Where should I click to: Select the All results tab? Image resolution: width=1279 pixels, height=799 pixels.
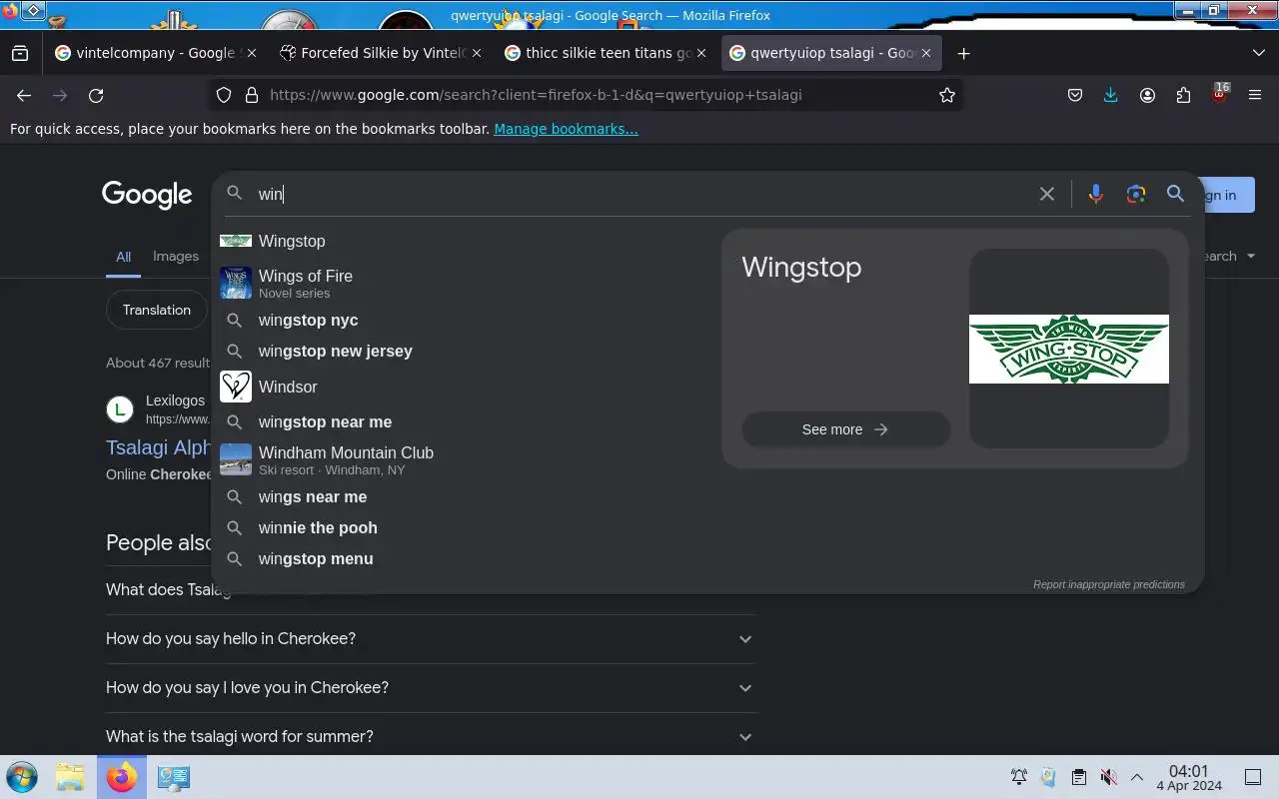pos(123,257)
